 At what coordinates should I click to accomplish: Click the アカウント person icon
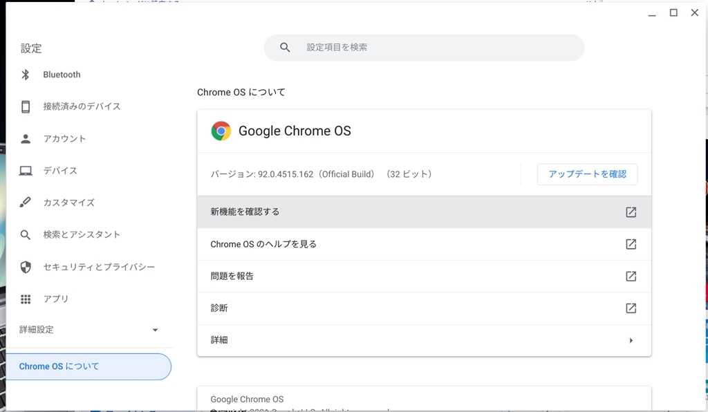coord(26,138)
